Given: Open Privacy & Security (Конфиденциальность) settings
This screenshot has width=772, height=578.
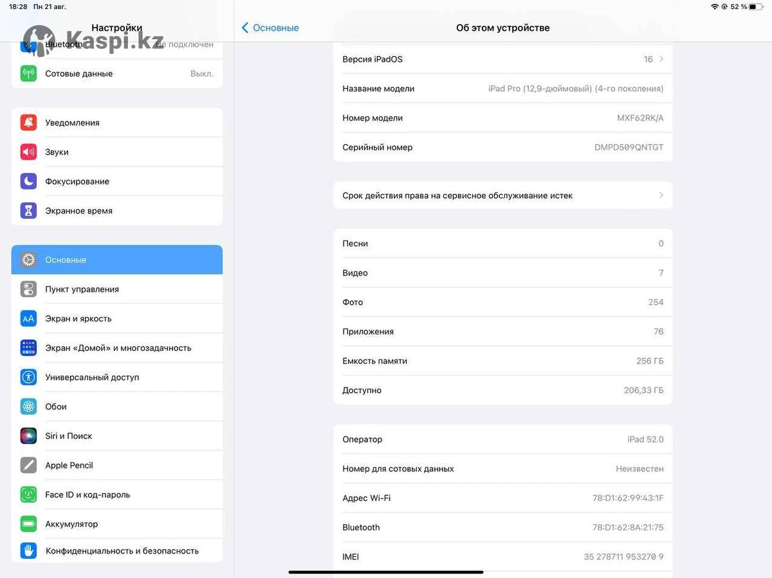Looking at the screenshot, I should (x=117, y=550).
